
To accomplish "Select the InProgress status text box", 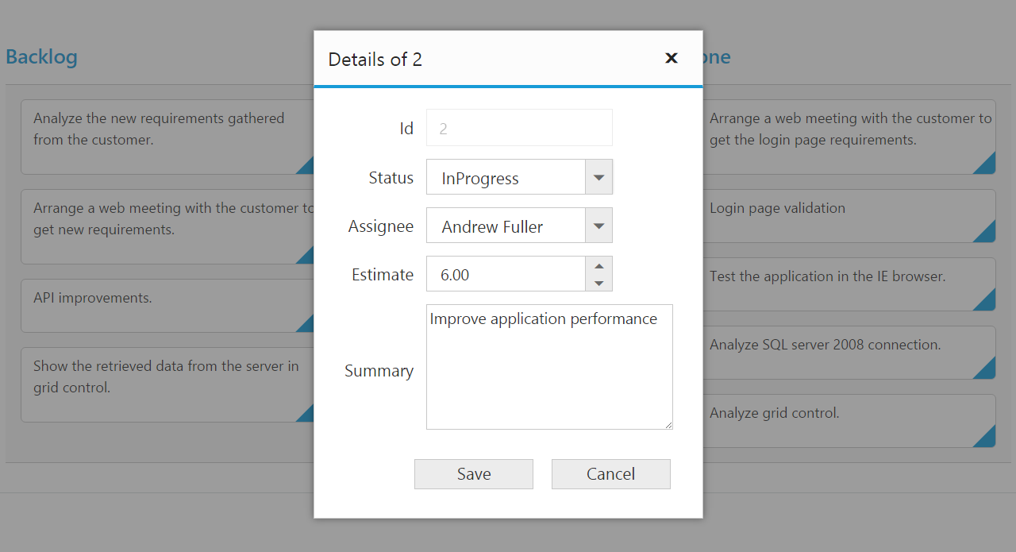I will point(506,178).
